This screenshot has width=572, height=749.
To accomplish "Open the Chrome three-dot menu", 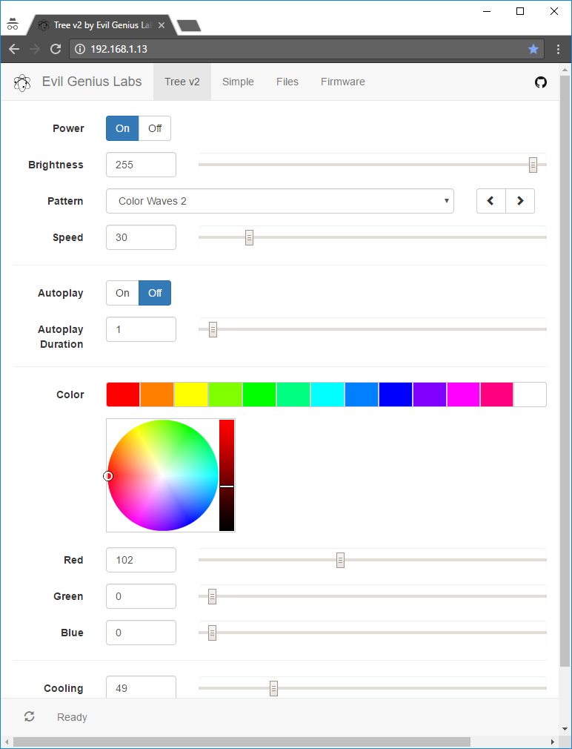I will click(x=558, y=49).
